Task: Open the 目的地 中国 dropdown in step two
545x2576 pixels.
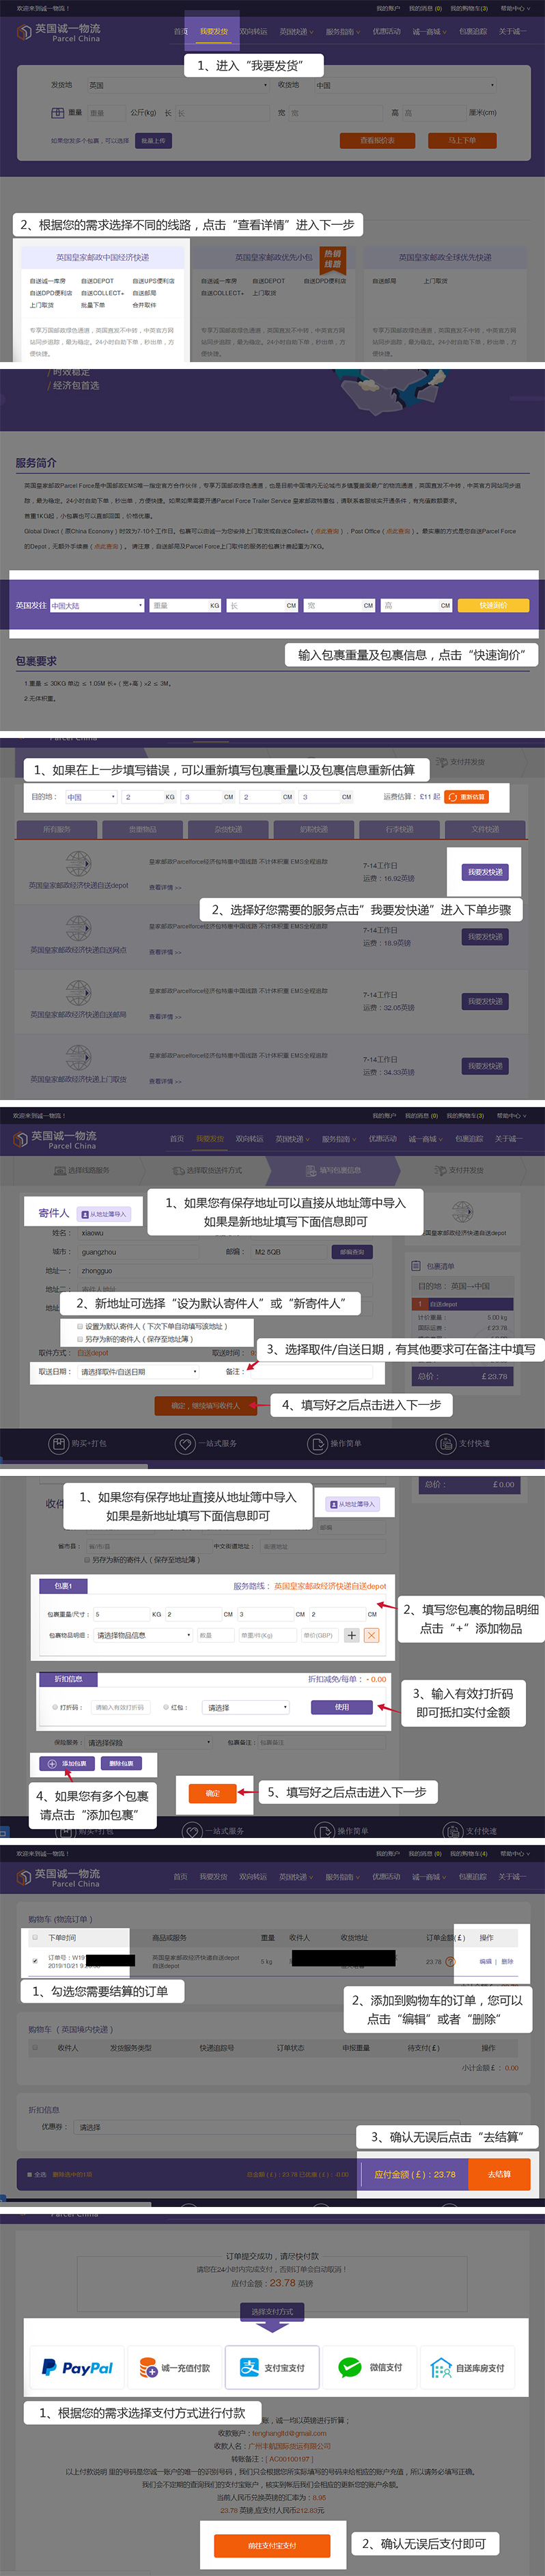Action: (x=91, y=797)
